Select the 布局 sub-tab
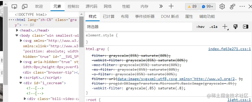This screenshot has width=252, height=102. (125, 16)
